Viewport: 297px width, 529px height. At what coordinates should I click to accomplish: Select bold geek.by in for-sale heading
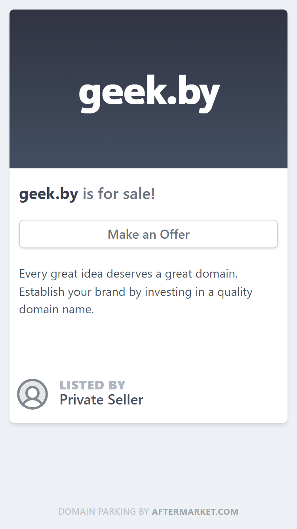(x=49, y=194)
